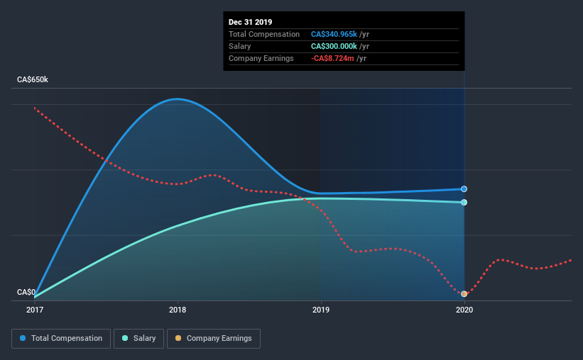This screenshot has height=360, width=583.
Task: Select the 2019 label on the x-axis
Action: [x=320, y=310]
